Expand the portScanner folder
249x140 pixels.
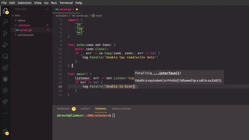coord(16,35)
